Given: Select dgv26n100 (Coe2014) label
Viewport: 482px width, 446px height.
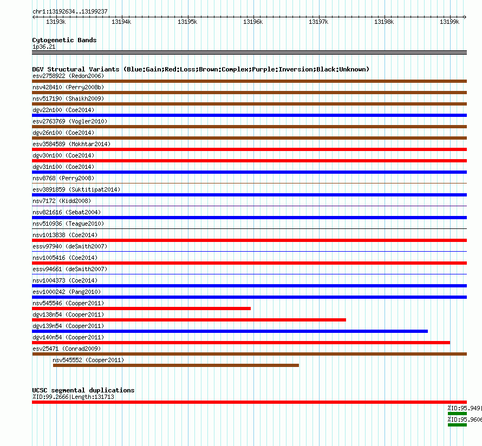Looking at the screenshot, I should (x=63, y=133).
